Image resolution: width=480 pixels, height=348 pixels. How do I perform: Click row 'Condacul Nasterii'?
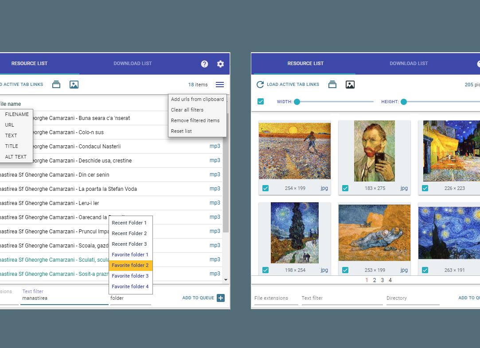tap(111, 147)
